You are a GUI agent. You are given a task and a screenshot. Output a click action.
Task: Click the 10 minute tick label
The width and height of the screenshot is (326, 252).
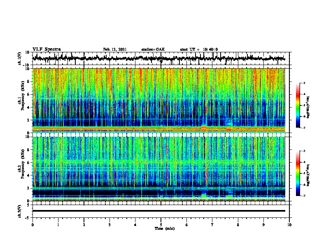pos(289,225)
